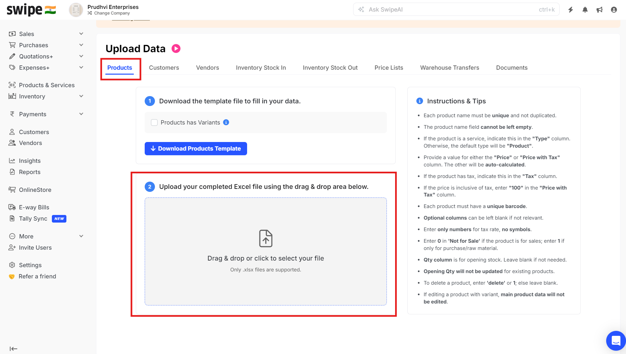Viewport: 626px width, 354px height.
Task: Open the megaphone announcements icon
Action: [599, 10]
